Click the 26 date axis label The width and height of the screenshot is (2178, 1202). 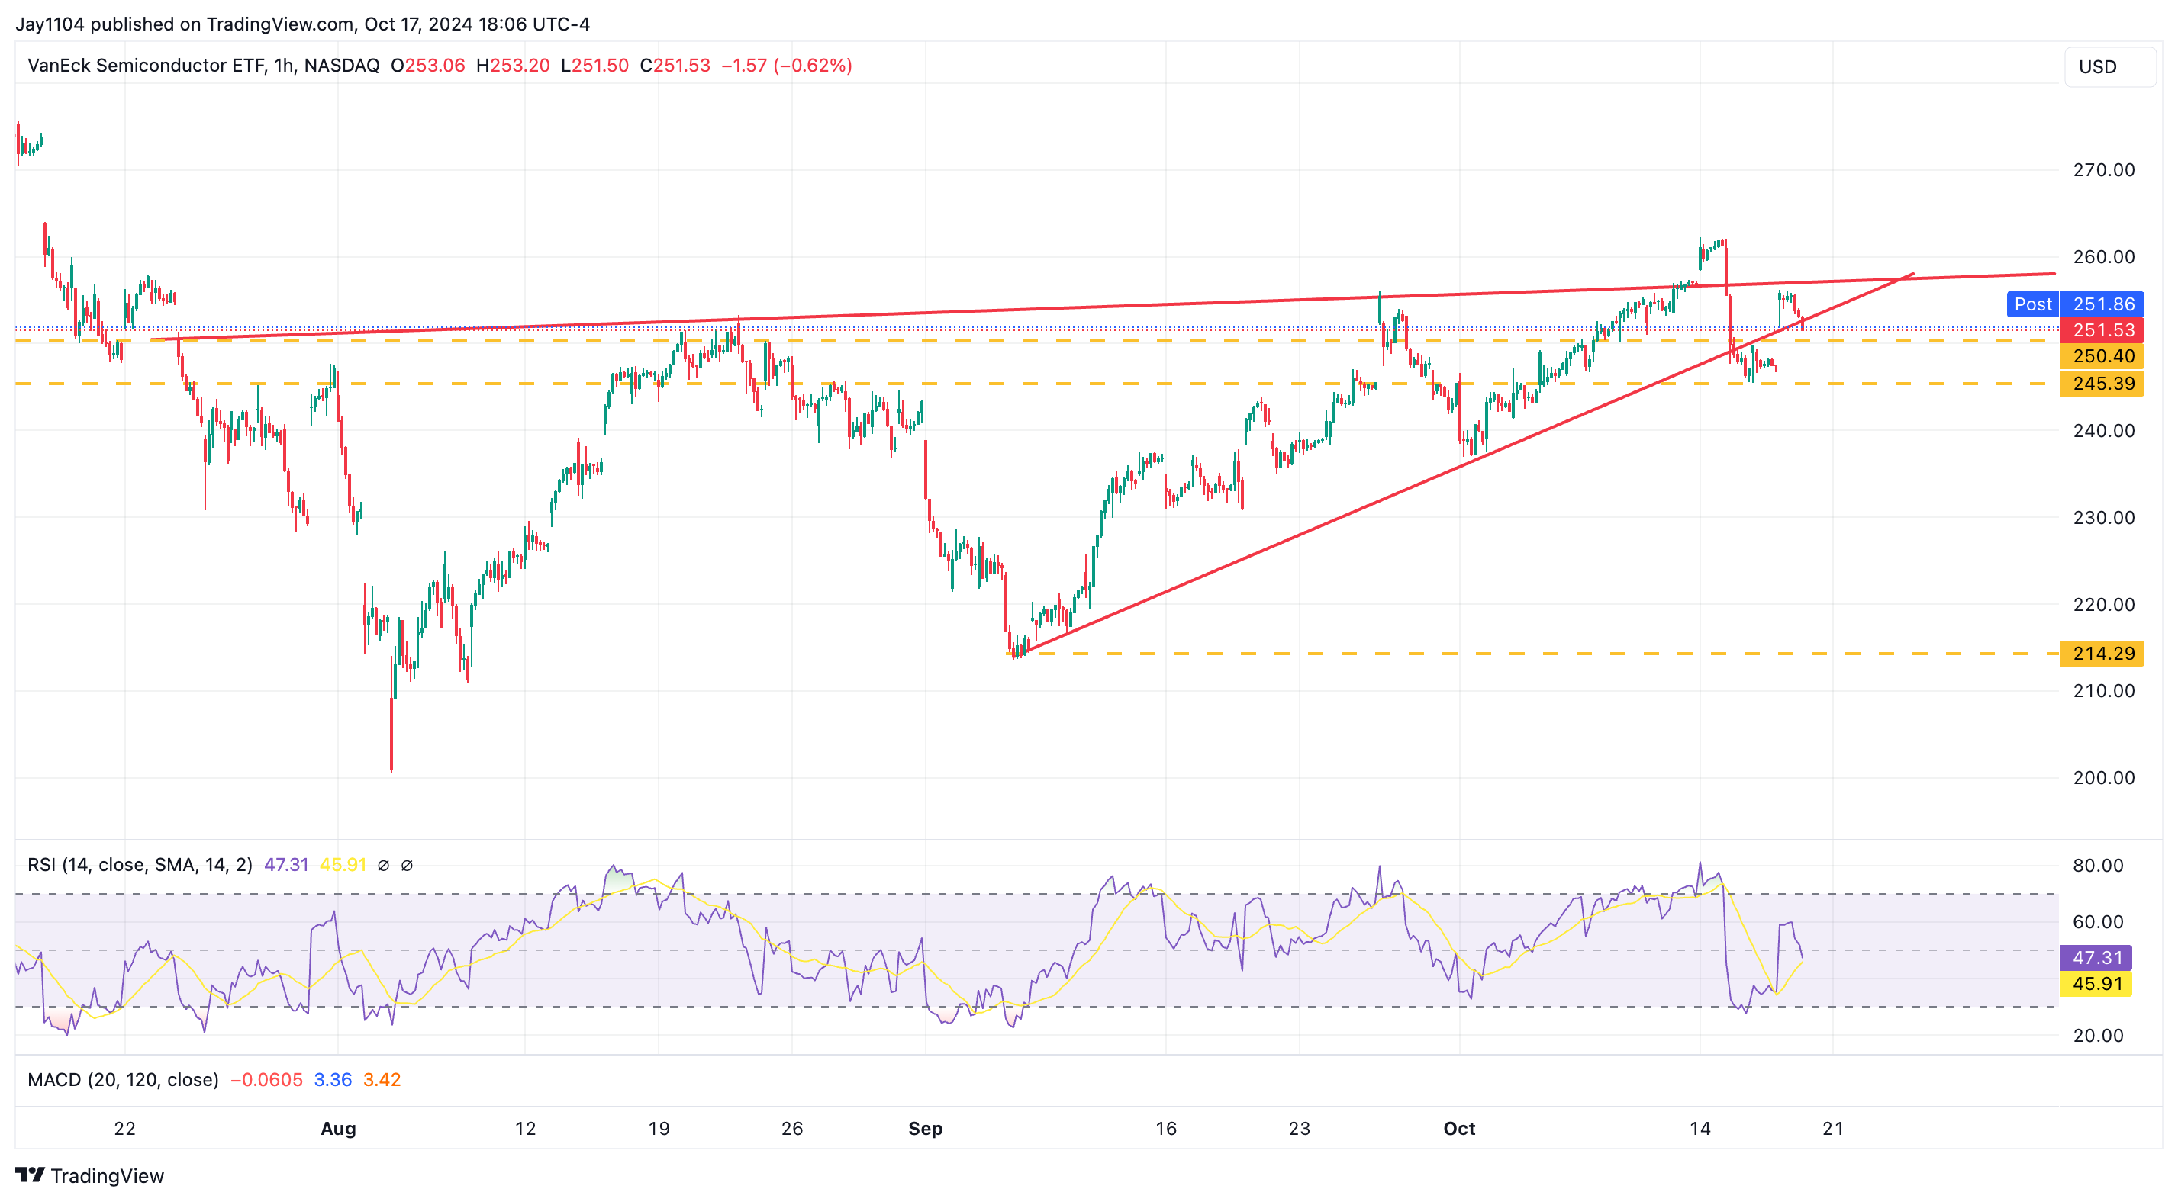point(791,1129)
